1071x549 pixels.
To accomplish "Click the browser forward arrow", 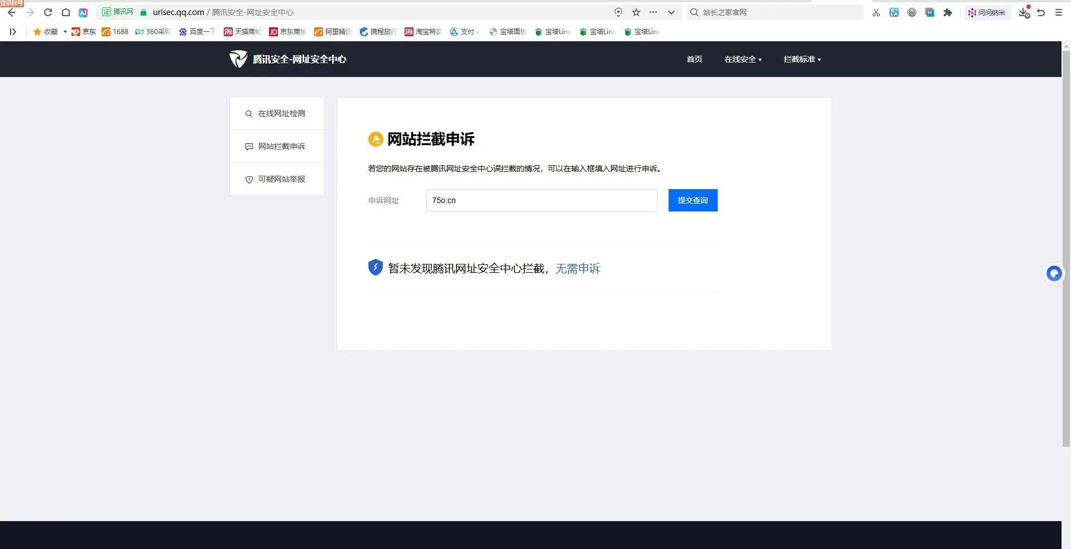I will [30, 12].
